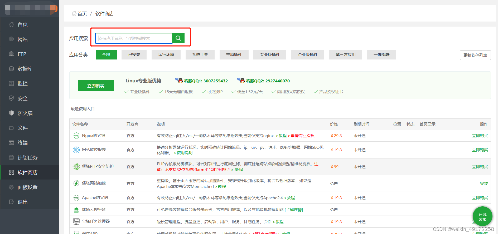Click the ¥29.8 price for Nginx防火墙
This screenshot has height=234, width=498.
coord(336,136)
